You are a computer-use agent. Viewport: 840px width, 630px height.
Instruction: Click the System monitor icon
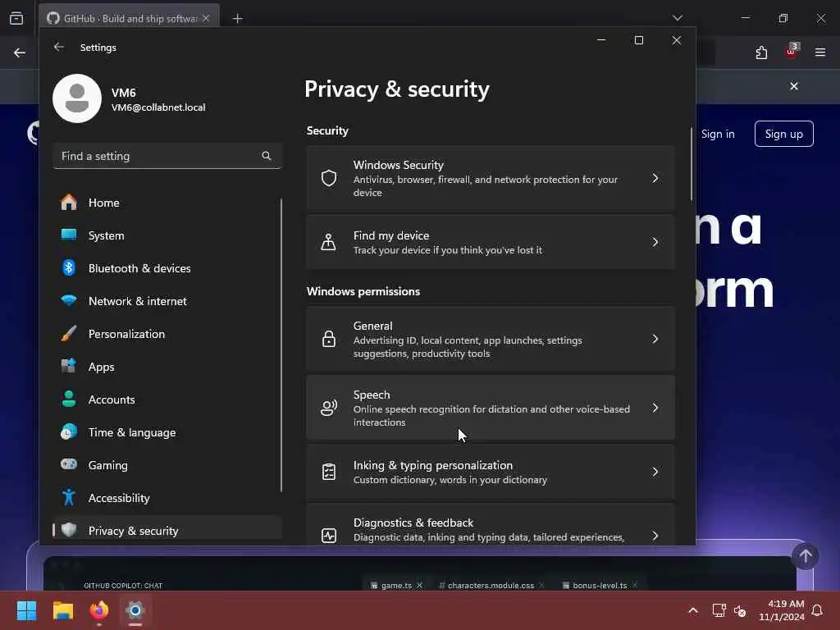pyautogui.click(x=69, y=235)
